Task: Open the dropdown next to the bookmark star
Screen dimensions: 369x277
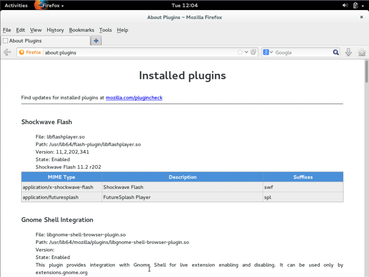Action: tap(246, 52)
